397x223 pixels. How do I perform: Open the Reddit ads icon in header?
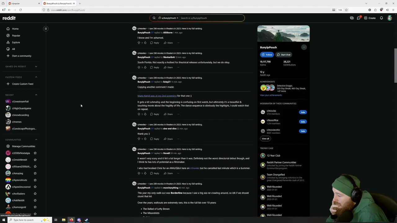[352, 18]
